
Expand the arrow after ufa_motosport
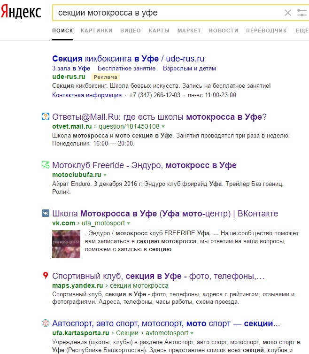(x=128, y=223)
